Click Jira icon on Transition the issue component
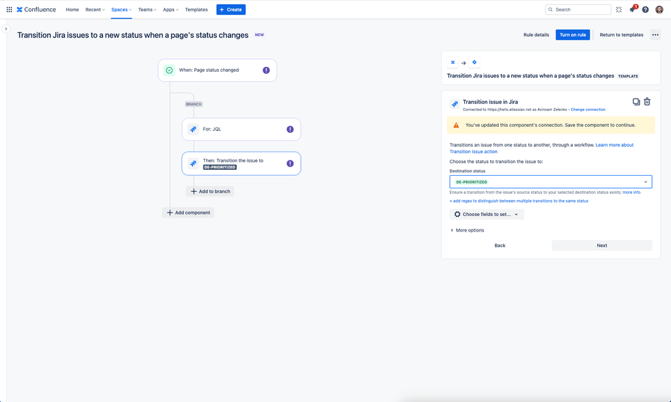The image size is (671, 402). click(x=193, y=163)
